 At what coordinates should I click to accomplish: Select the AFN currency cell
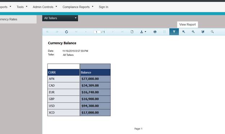pyautogui.click(x=63, y=79)
